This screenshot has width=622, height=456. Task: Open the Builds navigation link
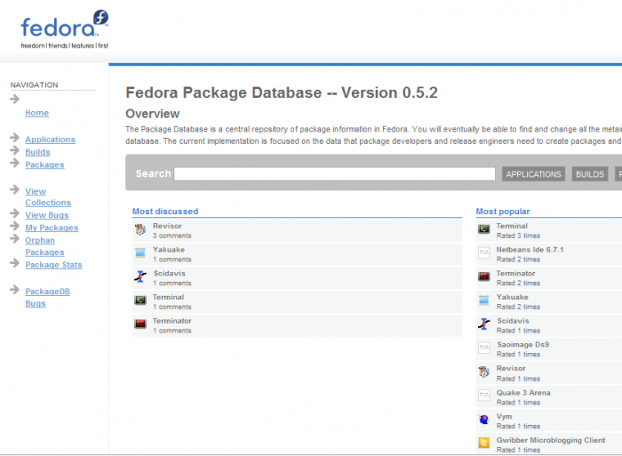click(x=37, y=152)
